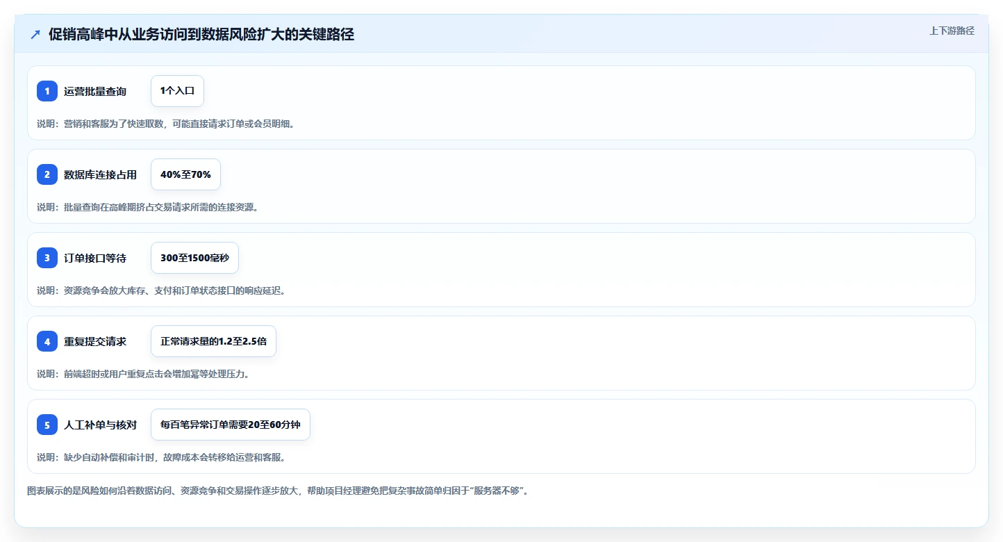The height and width of the screenshot is (542, 1003).
Task: Click the note about 营销和客服为了快速取数
Action: tap(166, 124)
